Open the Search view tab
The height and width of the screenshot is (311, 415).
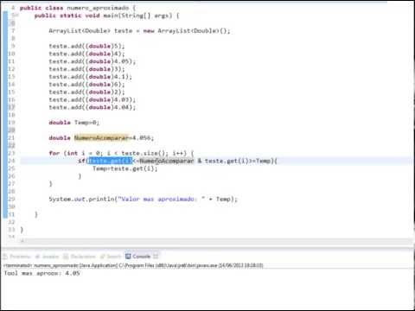[x=111, y=257]
